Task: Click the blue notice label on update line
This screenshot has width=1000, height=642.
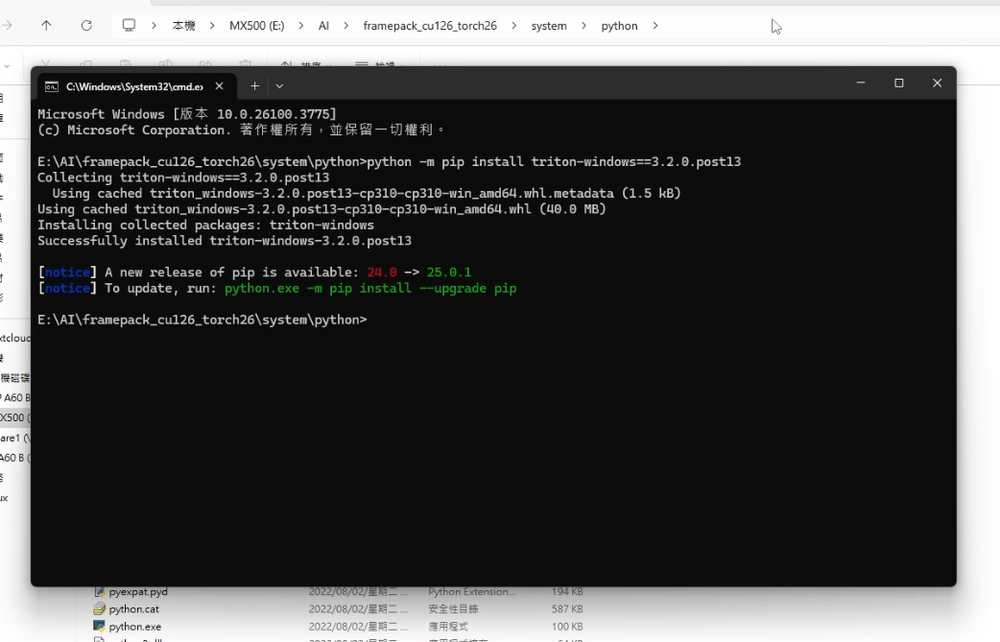Action: [67, 288]
